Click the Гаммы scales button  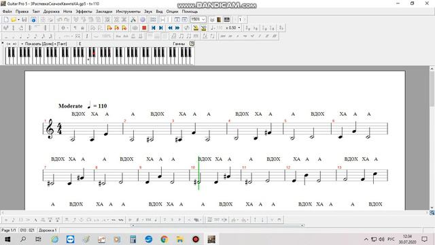tap(179, 44)
